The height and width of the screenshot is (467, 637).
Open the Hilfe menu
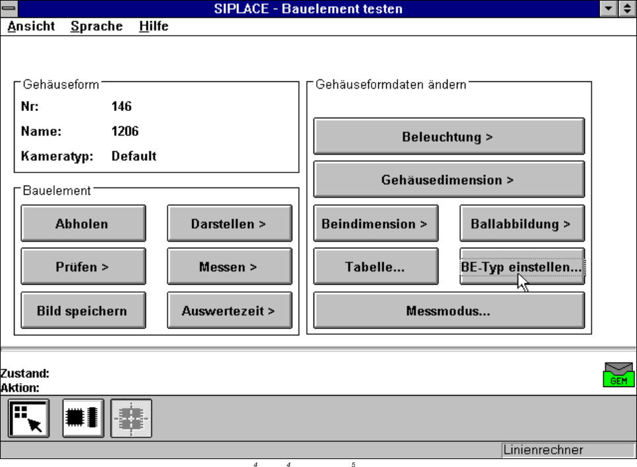click(154, 26)
